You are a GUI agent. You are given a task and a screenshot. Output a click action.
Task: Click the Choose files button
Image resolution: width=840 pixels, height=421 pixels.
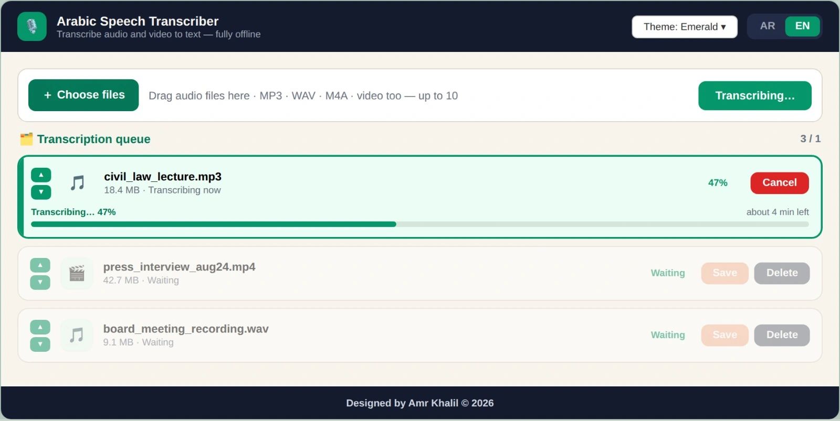click(x=83, y=95)
